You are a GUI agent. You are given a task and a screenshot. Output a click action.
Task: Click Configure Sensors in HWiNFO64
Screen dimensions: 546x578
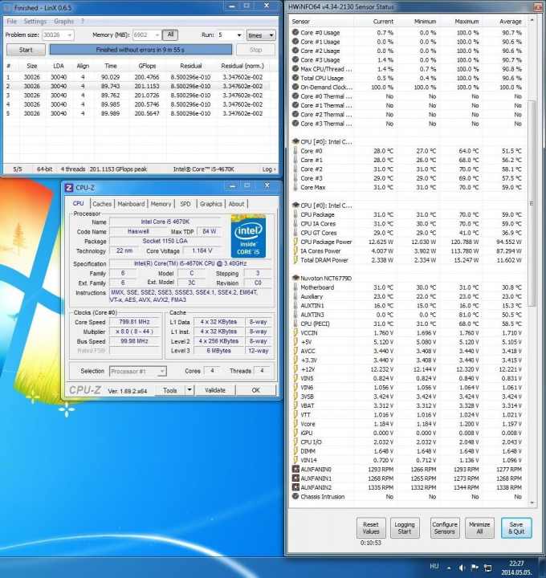(x=445, y=528)
